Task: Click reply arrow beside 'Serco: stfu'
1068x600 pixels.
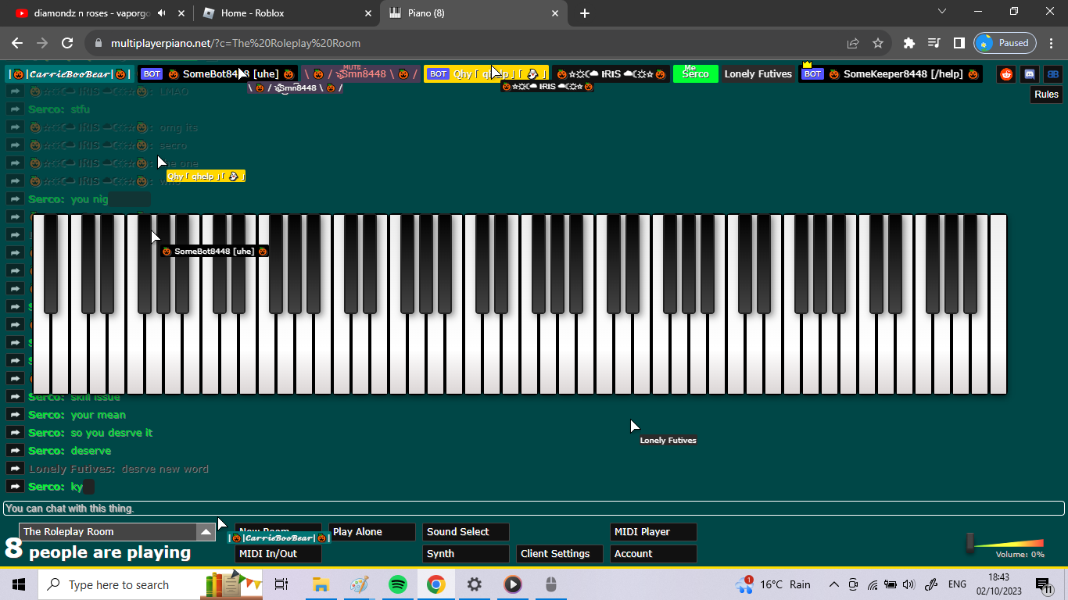Action: tap(15, 109)
